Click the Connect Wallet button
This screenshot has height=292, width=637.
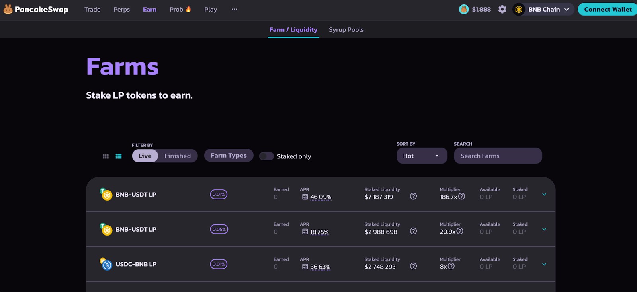[608, 9]
